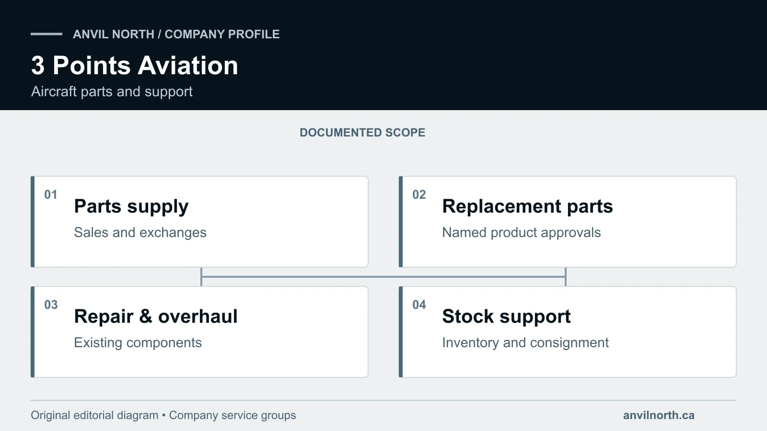
Task: Select the 'Parts supply' card heading
Action: 131,206
